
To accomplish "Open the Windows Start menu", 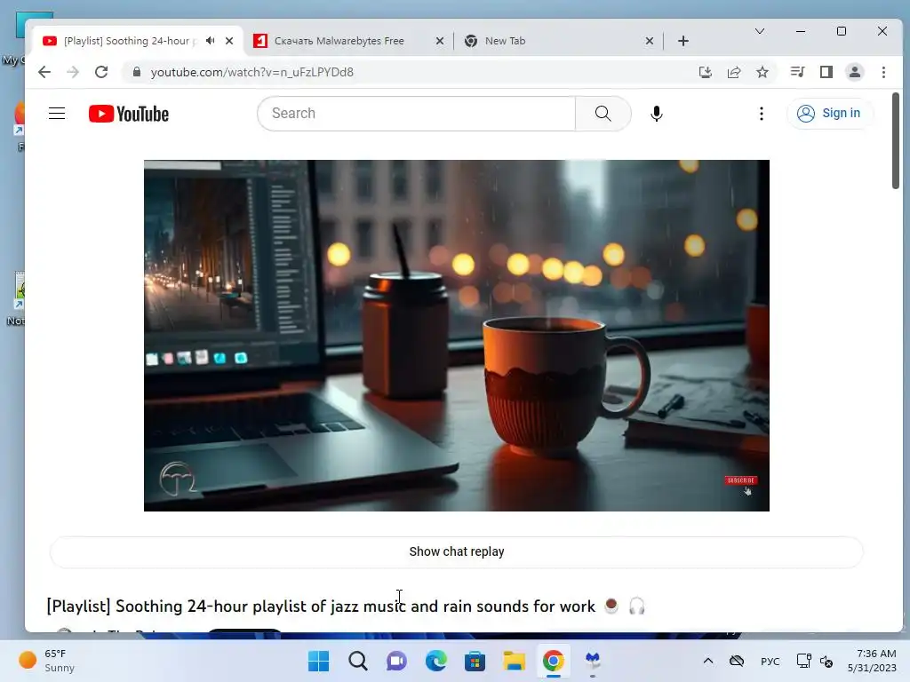I will click(318, 661).
